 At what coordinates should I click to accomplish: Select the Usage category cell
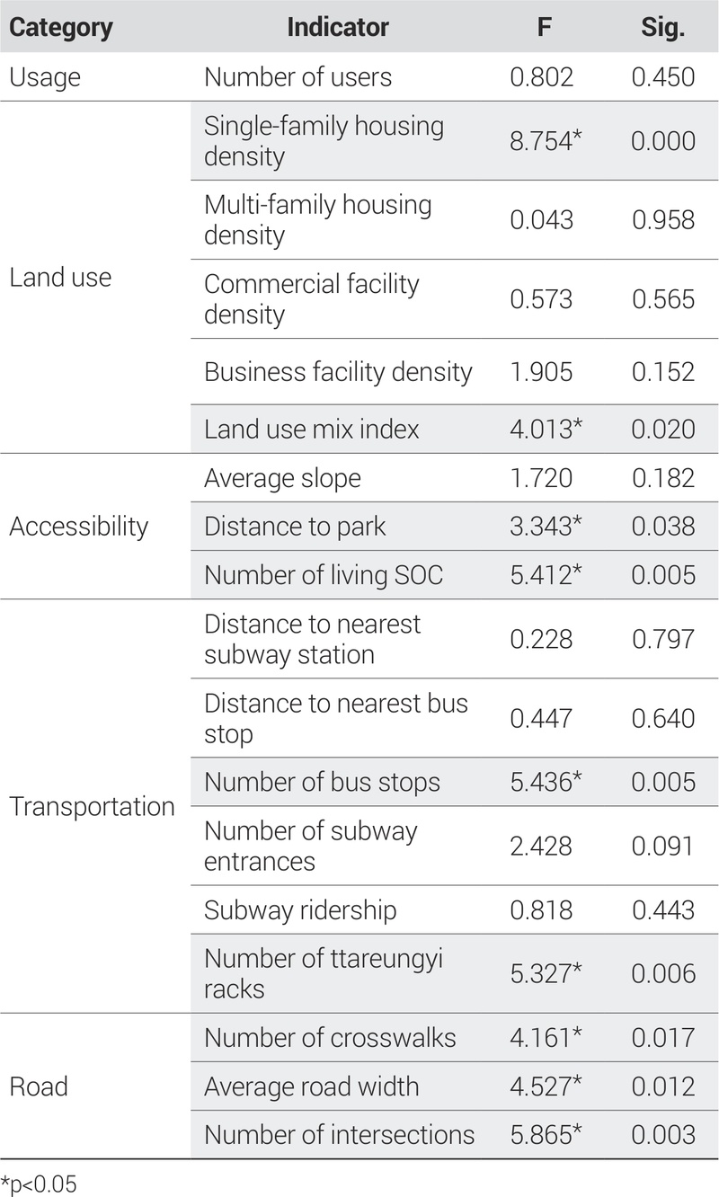coord(45,77)
